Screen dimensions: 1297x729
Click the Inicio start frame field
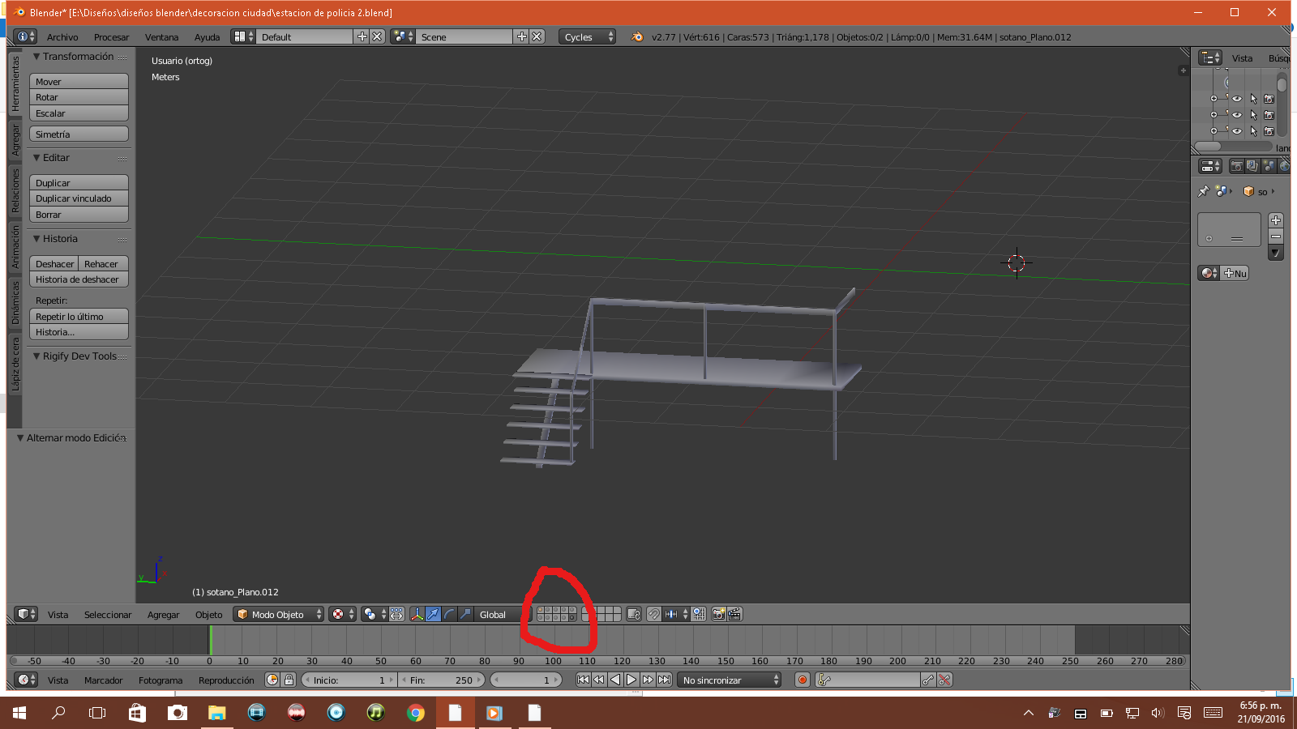tap(349, 680)
